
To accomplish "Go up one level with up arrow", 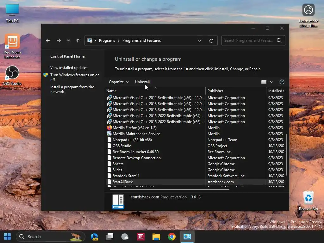I will click(78, 40).
